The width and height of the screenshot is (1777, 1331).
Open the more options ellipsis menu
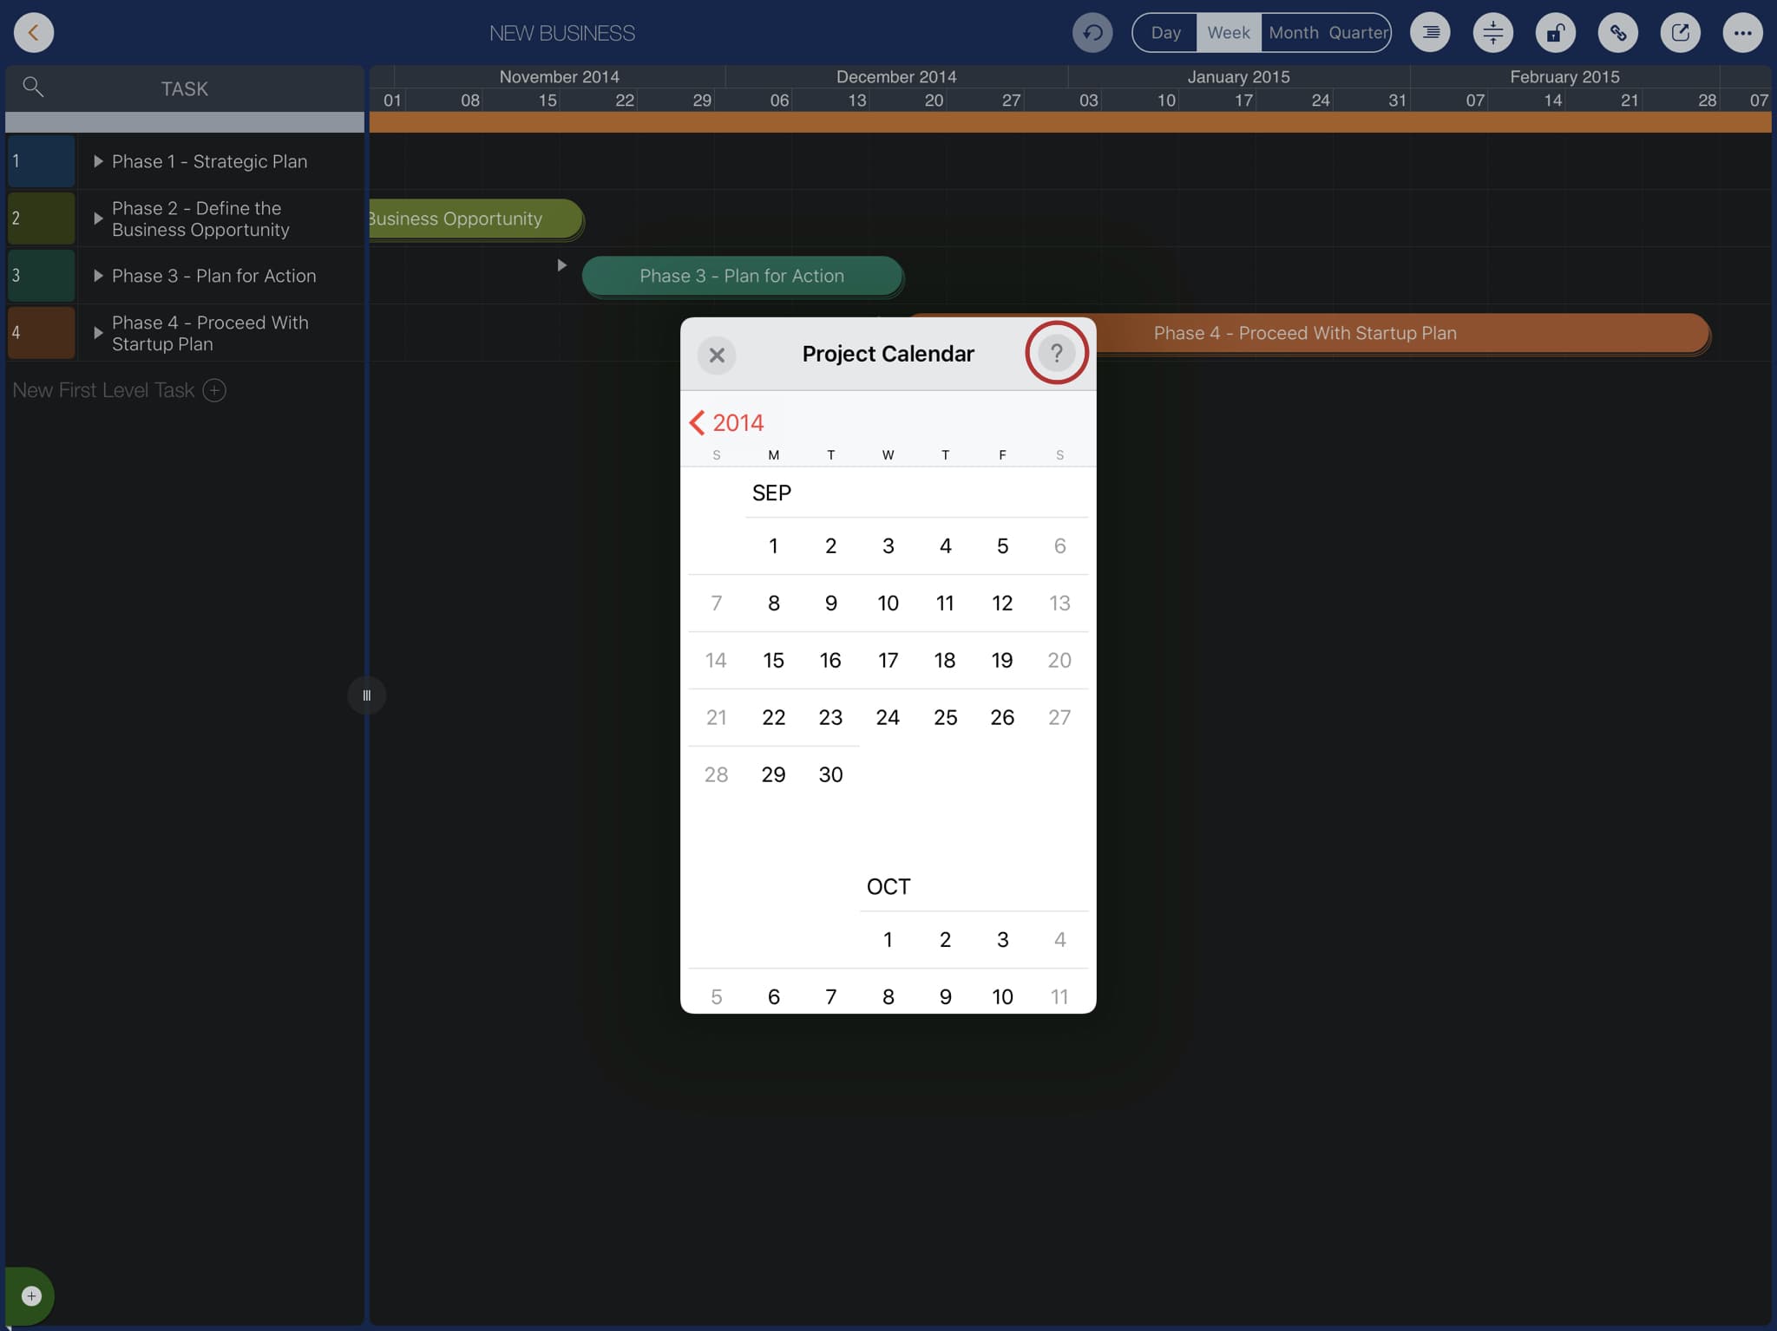(1743, 33)
